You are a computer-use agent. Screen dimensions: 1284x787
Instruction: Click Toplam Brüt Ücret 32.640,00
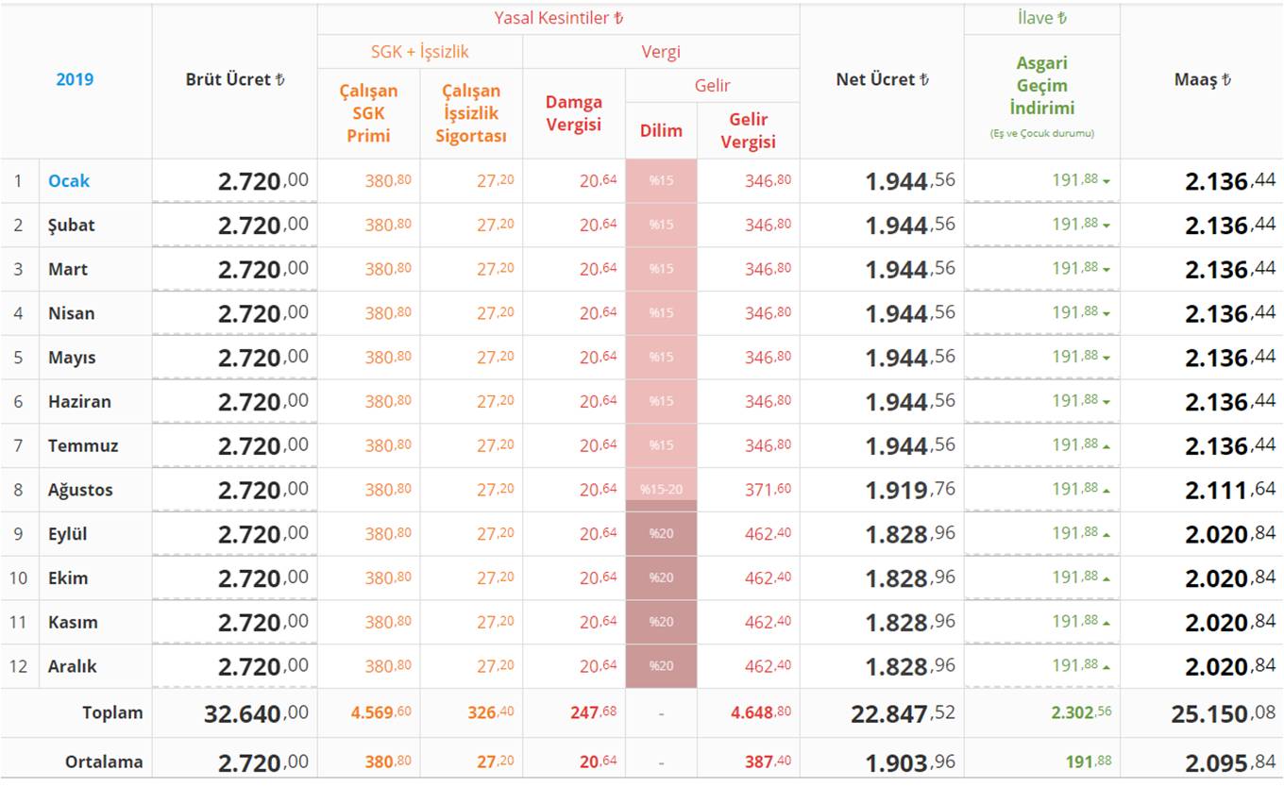(256, 713)
